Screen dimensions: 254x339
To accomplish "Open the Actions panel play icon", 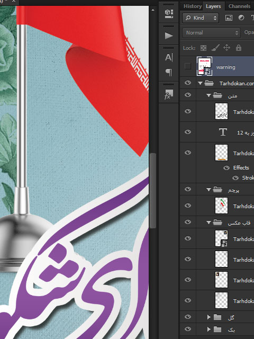I will pos(169,35).
